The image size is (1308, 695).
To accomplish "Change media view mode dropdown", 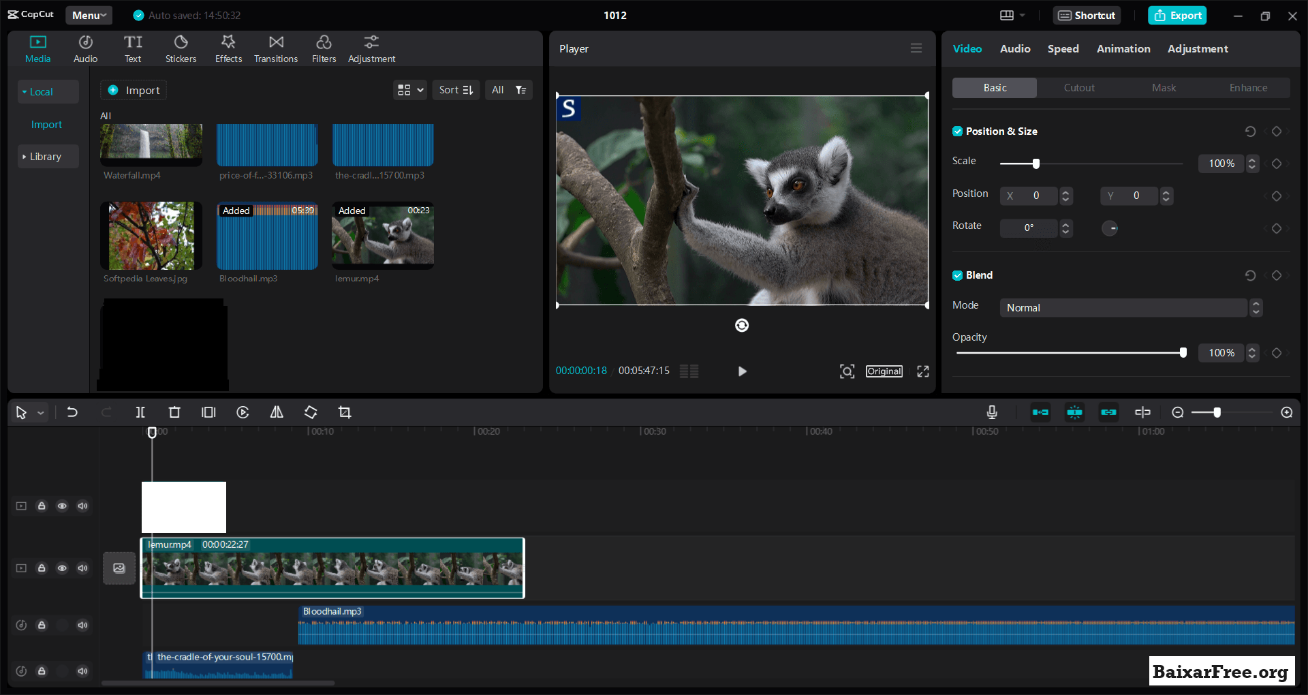I will tap(410, 90).
